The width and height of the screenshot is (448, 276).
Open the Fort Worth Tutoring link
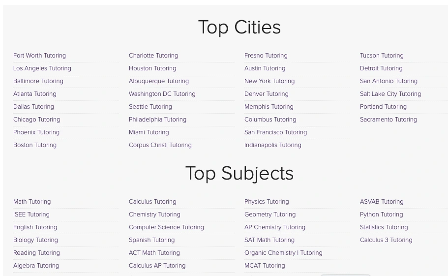(39, 56)
